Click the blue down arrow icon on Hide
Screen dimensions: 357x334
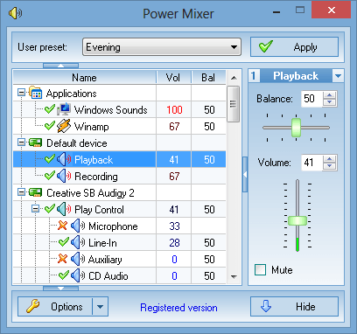tap(266, 306)
